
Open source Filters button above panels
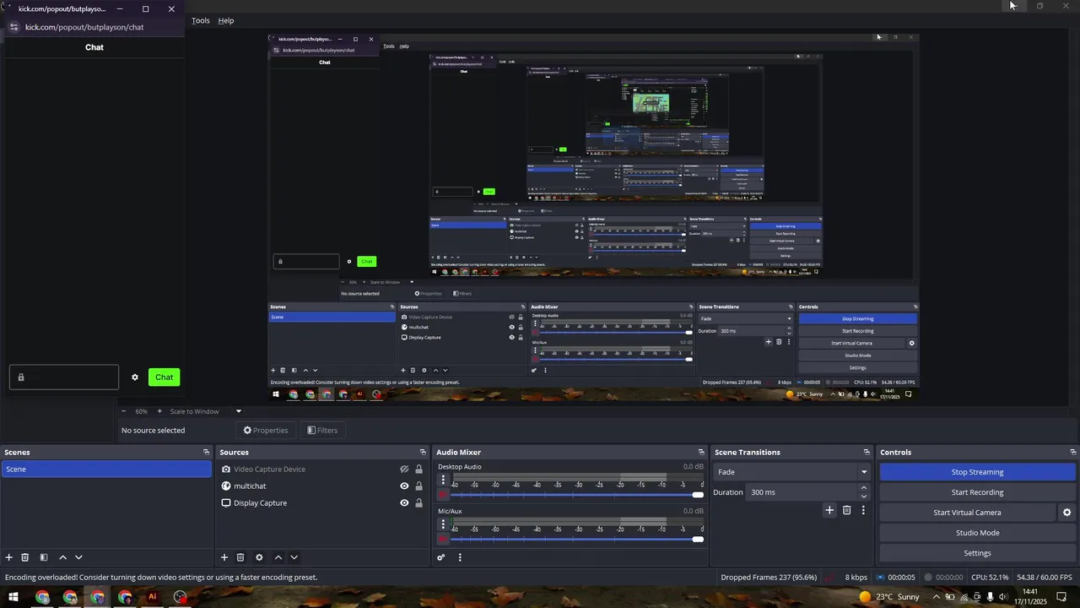pos(322,431)
